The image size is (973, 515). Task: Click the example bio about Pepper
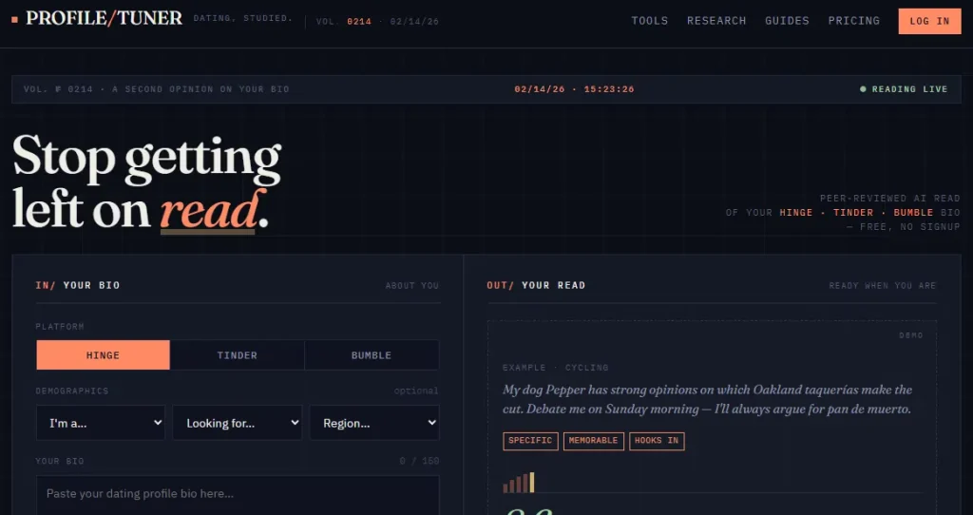(707, 400)
